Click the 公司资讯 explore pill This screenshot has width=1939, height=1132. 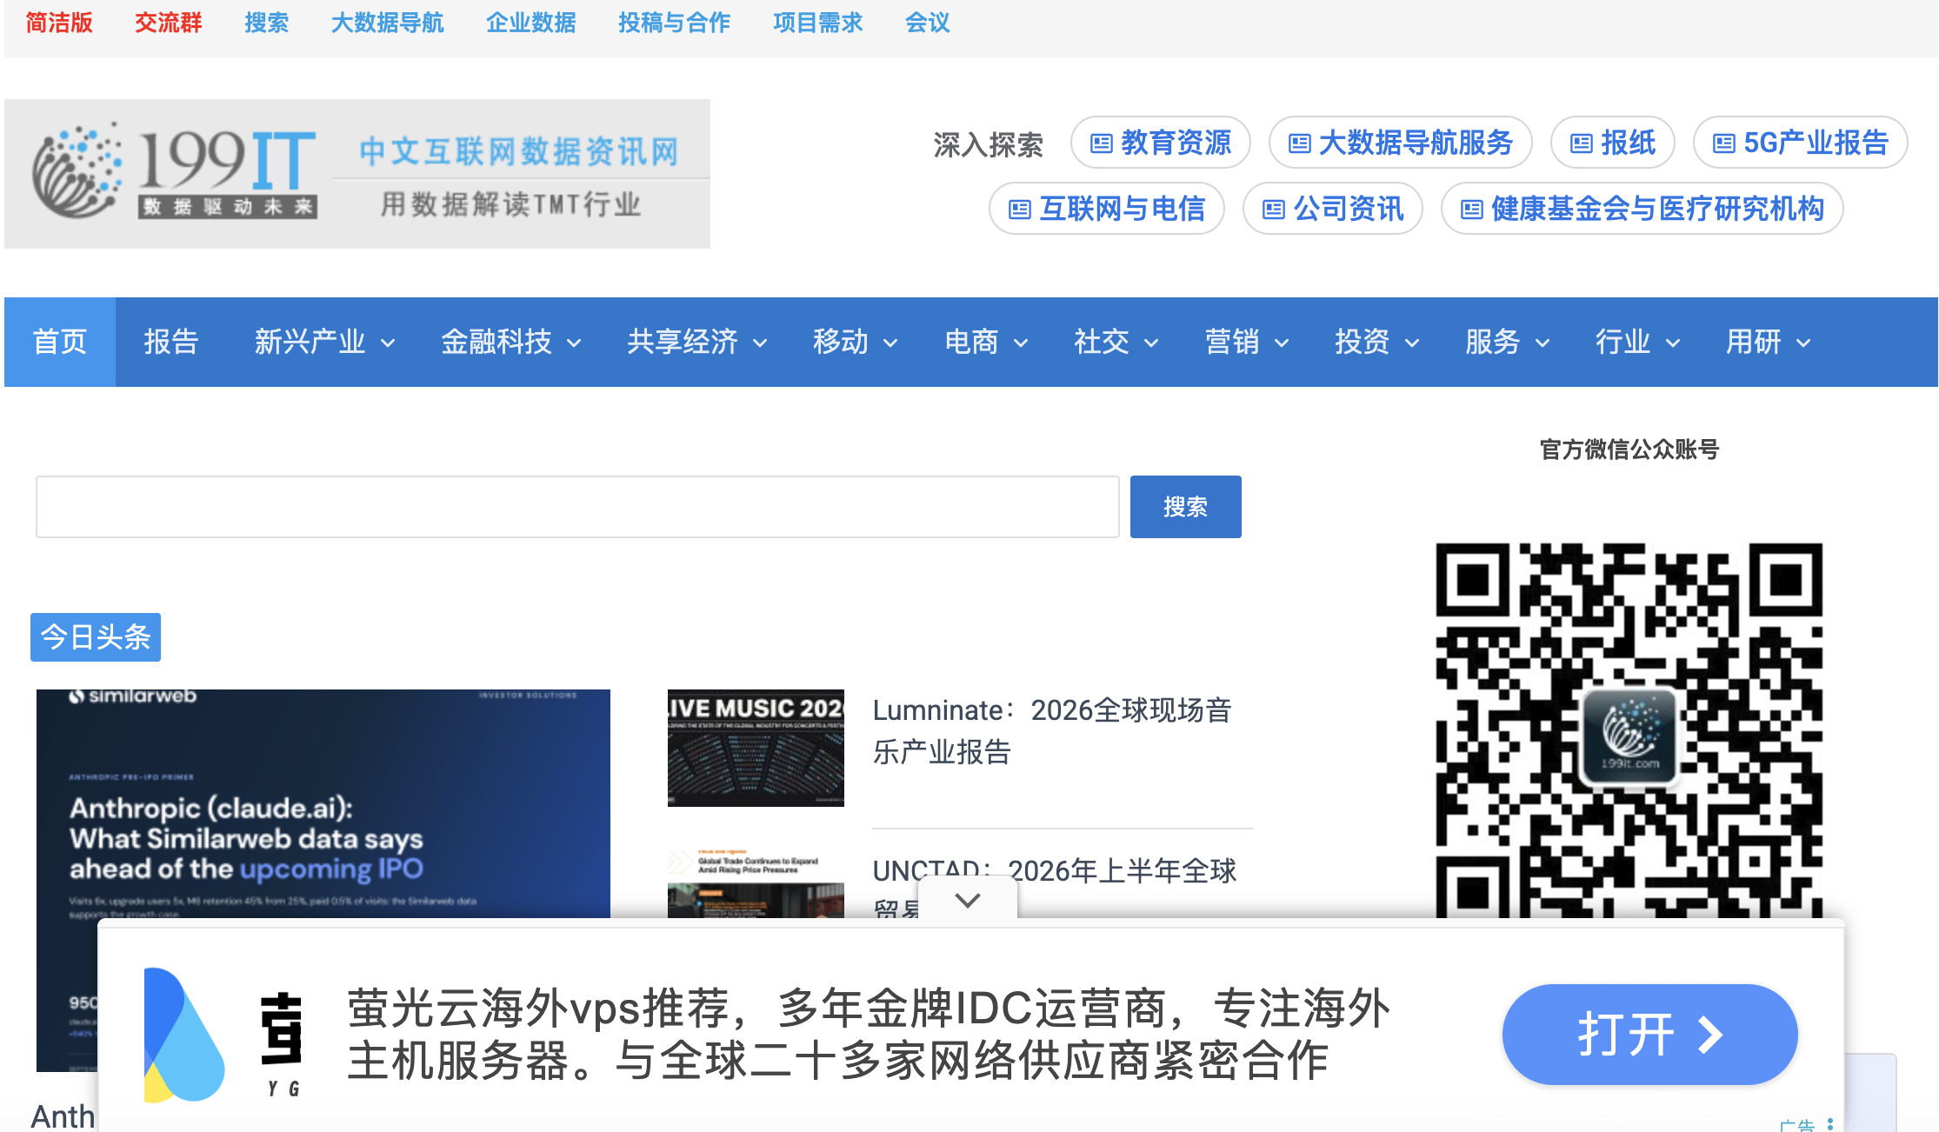pos(1333,209)
